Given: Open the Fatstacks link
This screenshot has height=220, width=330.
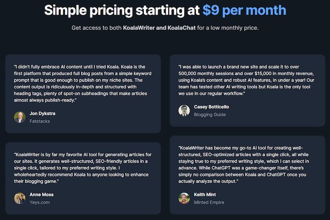Looking at the screenshot, I should (40, 121).
